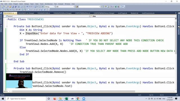Click the "End If" code line
The image size is (180, 101).
coord(24,54)
